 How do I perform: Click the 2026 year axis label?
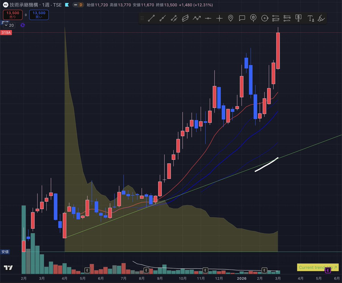pyautogui.click(x=242, y=278)
